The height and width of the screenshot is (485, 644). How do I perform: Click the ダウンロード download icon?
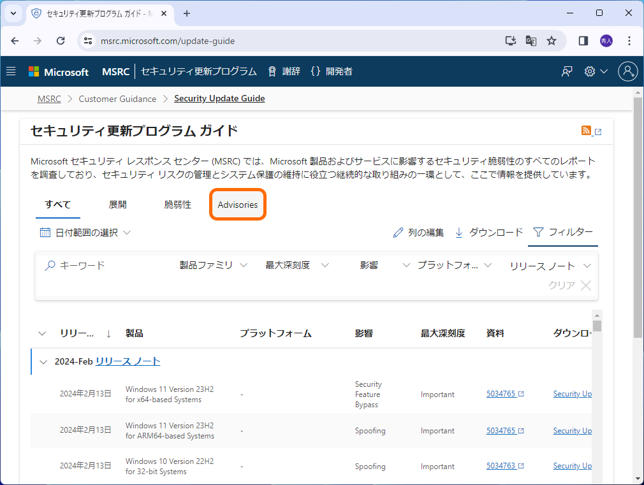[x=459, y=232]
